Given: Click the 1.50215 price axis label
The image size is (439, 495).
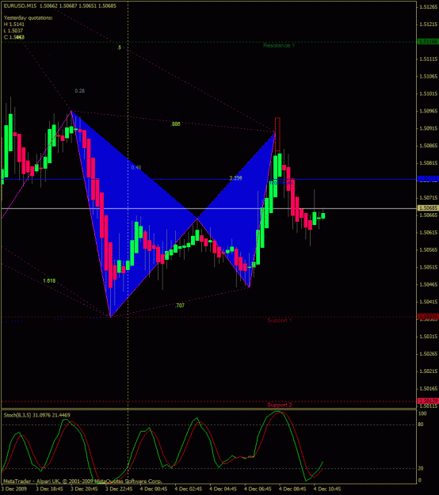Looking at the screenshot, I should pos(429,371).
